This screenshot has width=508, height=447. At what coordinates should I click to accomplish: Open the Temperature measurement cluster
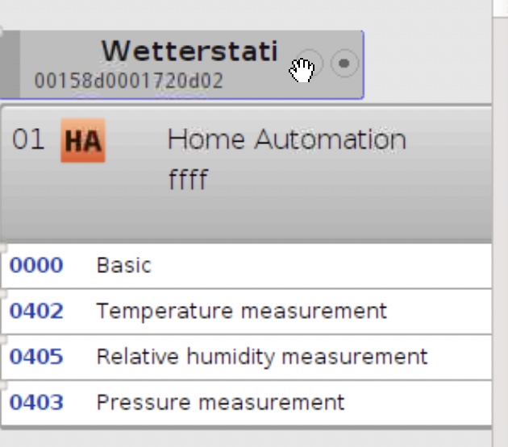241,311
